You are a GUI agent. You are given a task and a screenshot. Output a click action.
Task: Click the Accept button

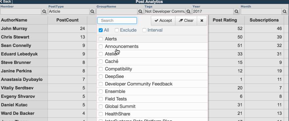(x=163, y=21)
